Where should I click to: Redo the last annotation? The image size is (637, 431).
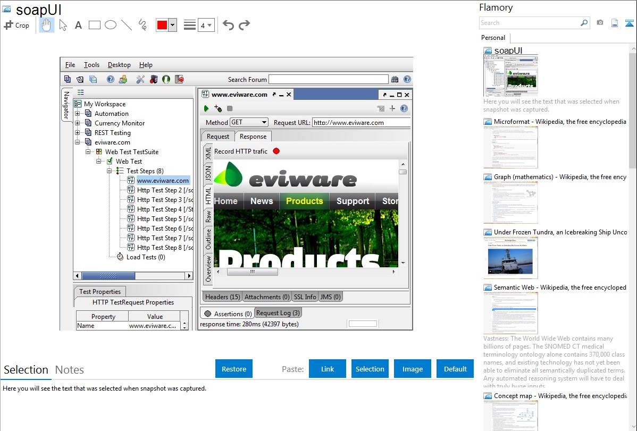coord(244,25)
